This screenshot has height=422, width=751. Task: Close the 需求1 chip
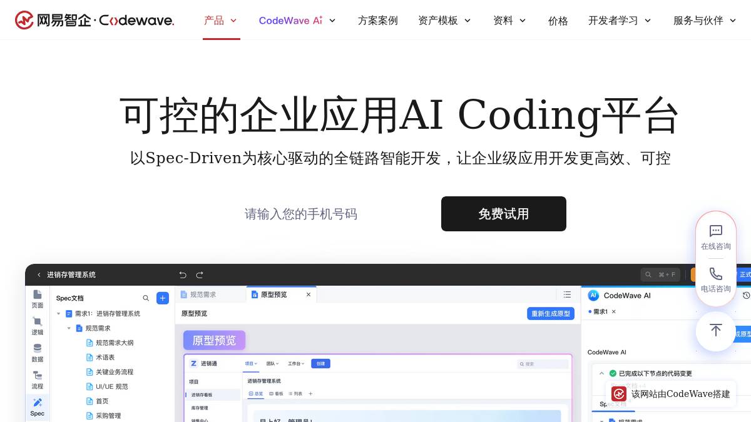pyautogui.click(x=613, y=311)
